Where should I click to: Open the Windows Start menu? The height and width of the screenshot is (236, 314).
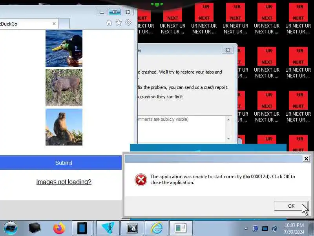pyautogui.click(x=11, y=228)
